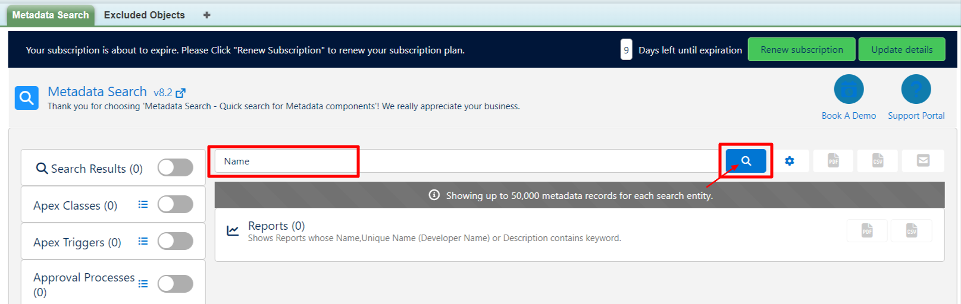This screenshot has height=304, width=961.
Task: Open Apex Triggers list options icon
Action: coord(143,241)
